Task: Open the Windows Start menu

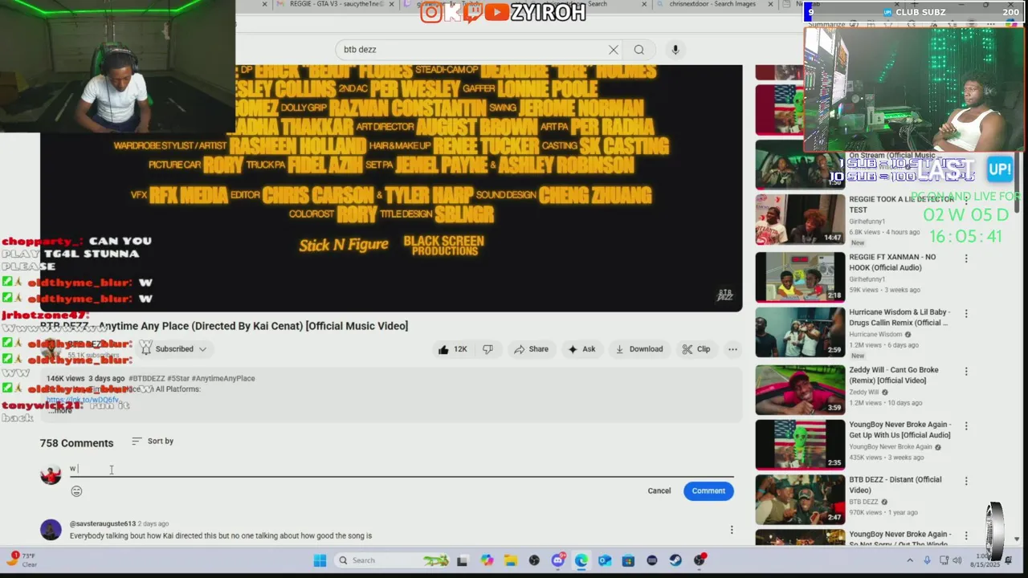Action: 320,560
